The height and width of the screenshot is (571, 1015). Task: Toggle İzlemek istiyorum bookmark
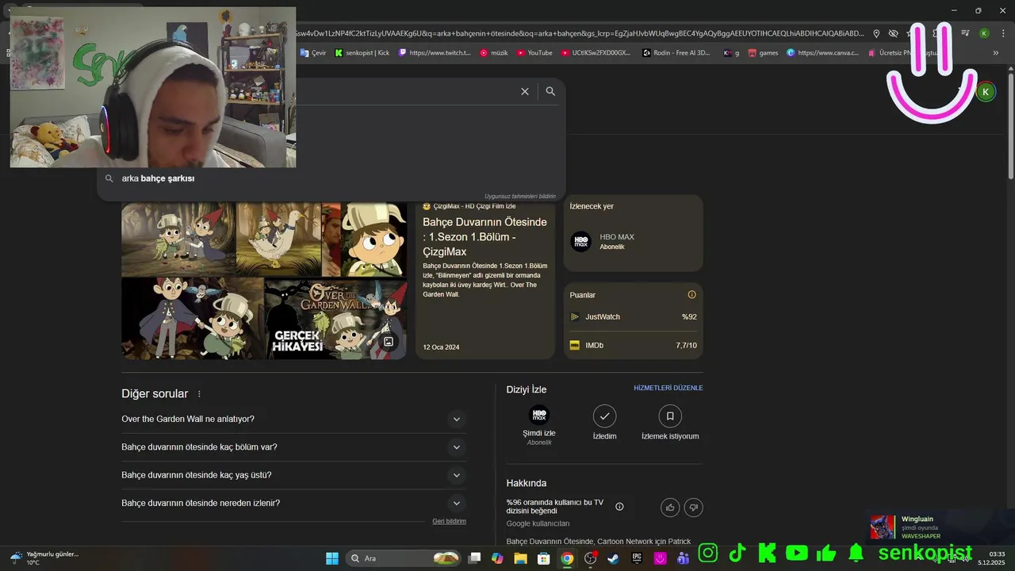[670, 416]
